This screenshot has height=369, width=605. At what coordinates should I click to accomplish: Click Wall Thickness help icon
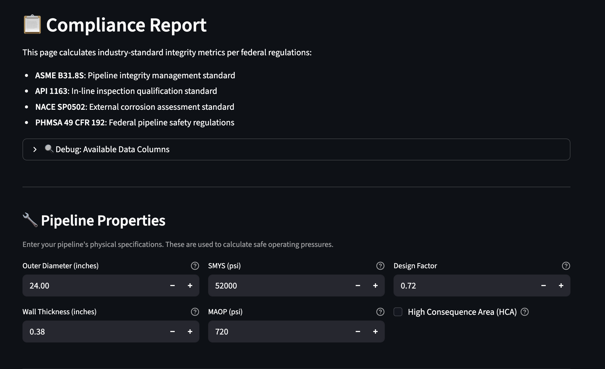click(195, 312)
